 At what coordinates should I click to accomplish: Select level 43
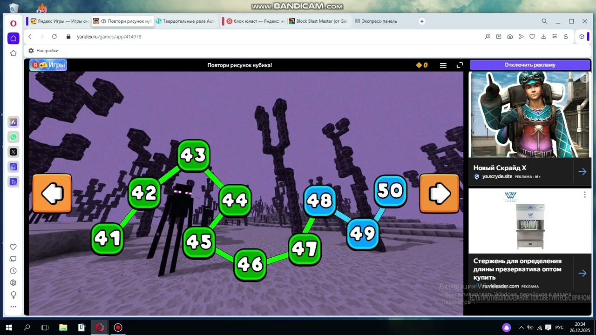pyautogui.click(x=193, y=155)
